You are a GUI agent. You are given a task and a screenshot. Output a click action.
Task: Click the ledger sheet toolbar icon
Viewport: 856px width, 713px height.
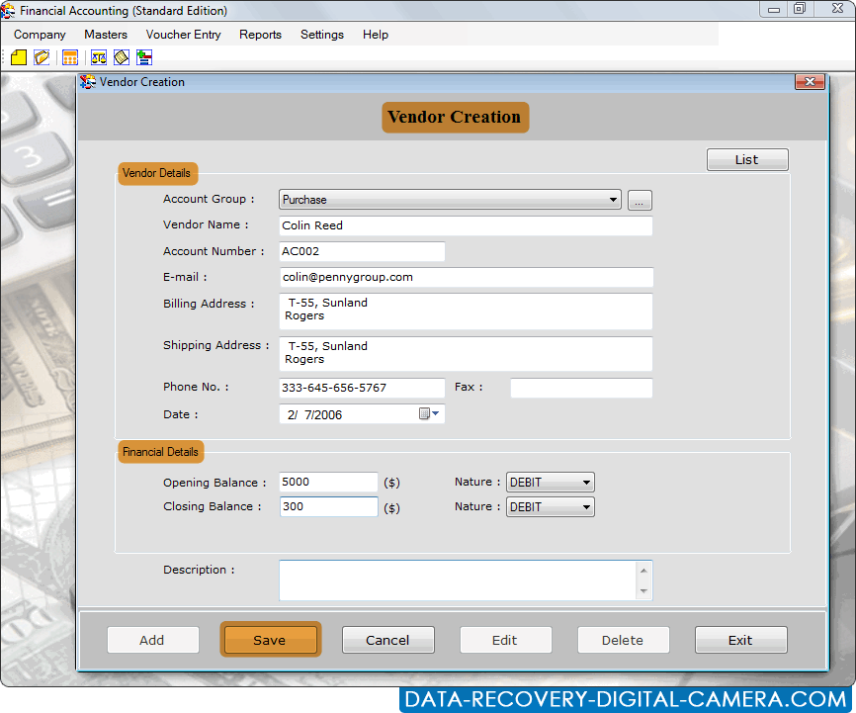coord(122,57)
